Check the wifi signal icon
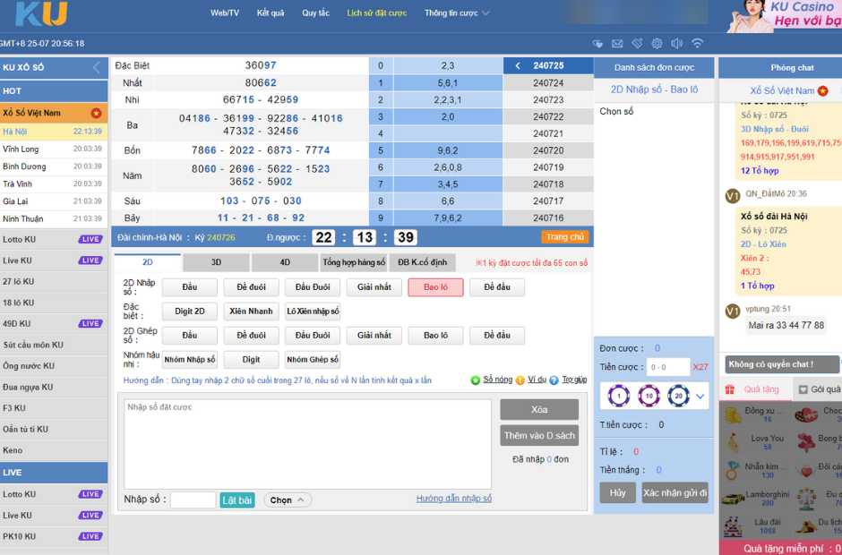842x555 pixels. click(697, 44)
